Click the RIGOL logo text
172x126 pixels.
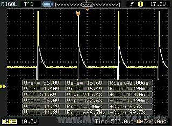point(9,4)
